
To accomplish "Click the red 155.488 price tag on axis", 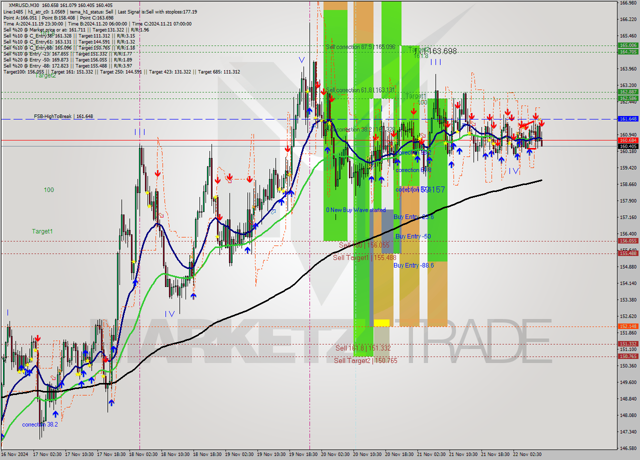I will click(628, 253).
